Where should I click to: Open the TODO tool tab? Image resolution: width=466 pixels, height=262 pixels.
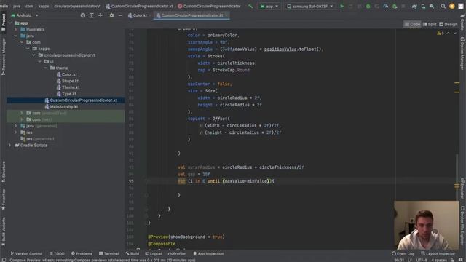point(57,254)
